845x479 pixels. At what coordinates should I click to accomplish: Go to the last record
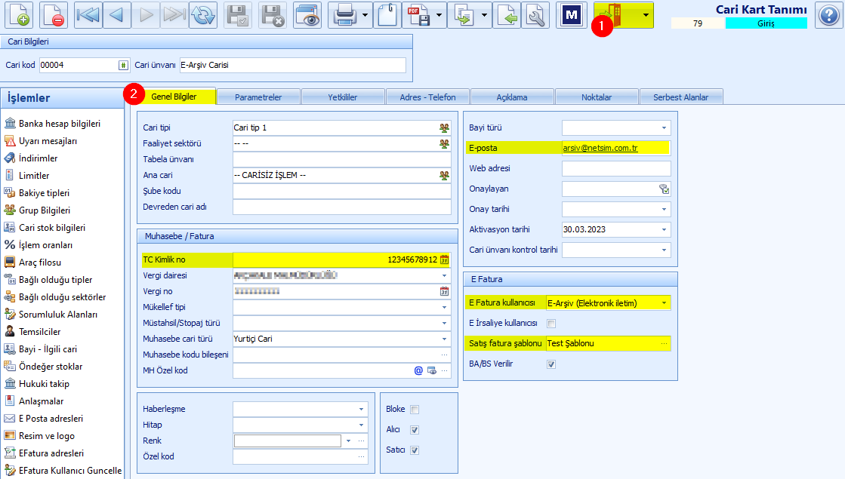tap(174, 15)
